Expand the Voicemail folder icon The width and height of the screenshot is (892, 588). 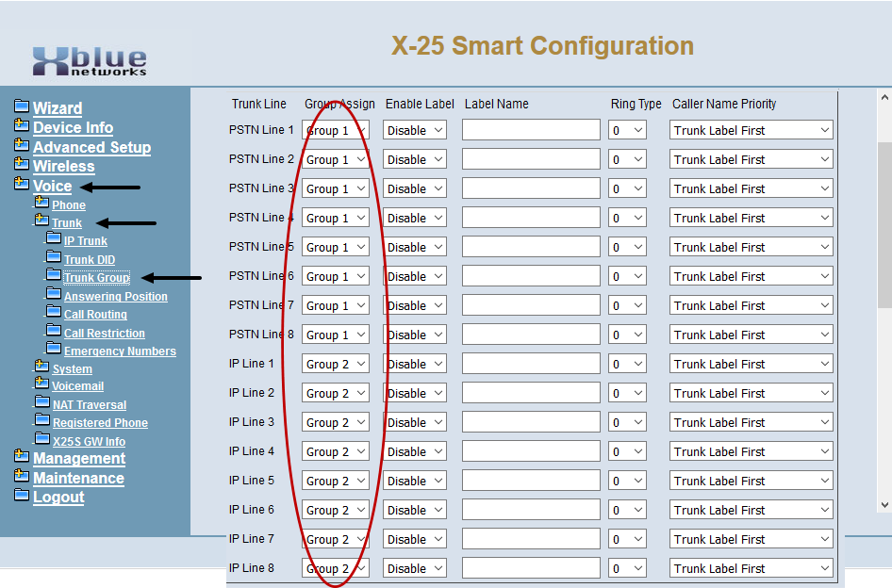click(41, 384)
